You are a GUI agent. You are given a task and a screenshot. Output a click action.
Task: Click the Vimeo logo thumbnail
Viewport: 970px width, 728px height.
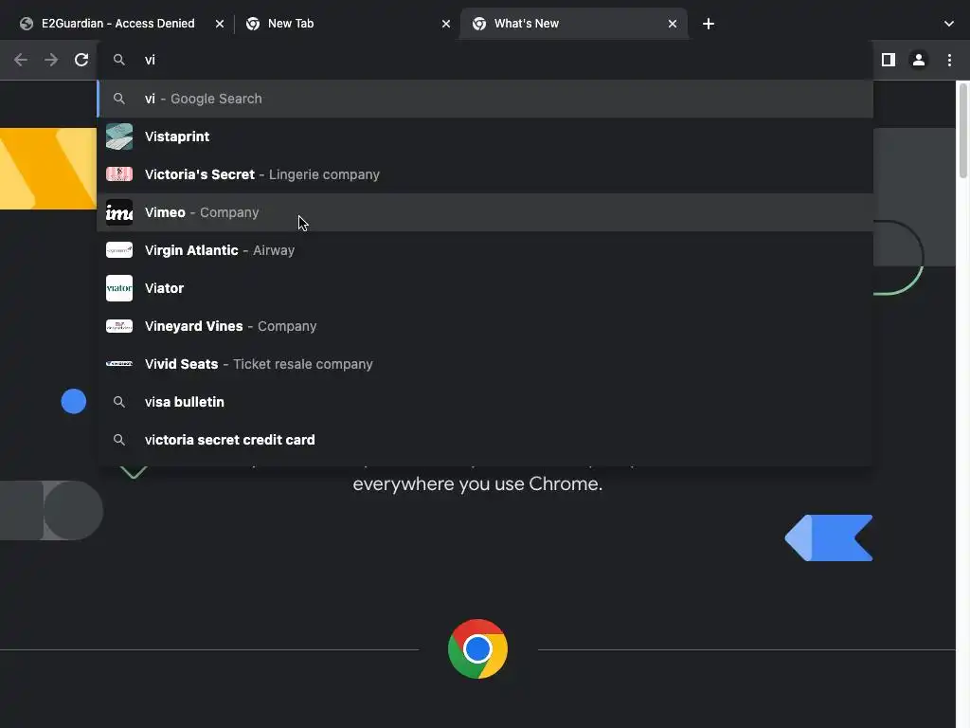coord(119,212)
